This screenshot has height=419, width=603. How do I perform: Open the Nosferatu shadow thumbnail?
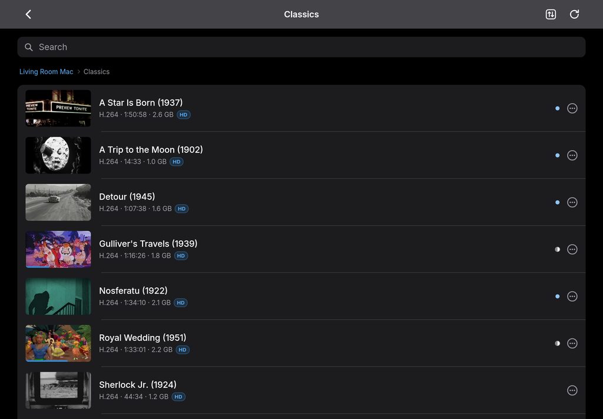[x=58, y=297]
